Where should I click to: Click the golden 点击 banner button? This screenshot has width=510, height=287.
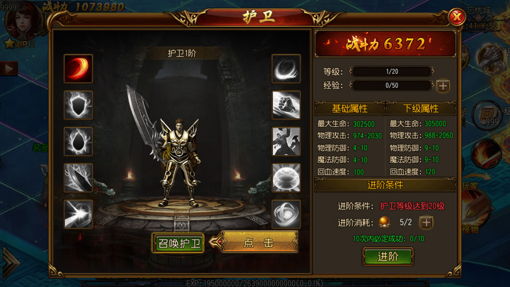259,242
